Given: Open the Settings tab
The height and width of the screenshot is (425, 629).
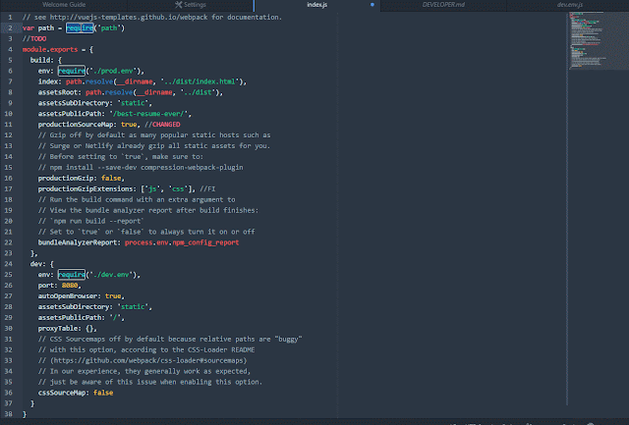Looking at the screenshot, I should coord(191,5).
